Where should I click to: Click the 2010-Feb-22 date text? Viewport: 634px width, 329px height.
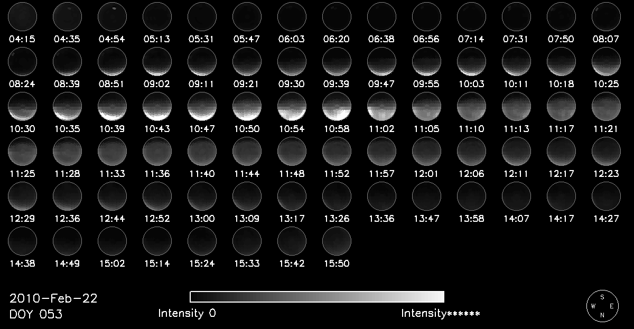point(53,298)
